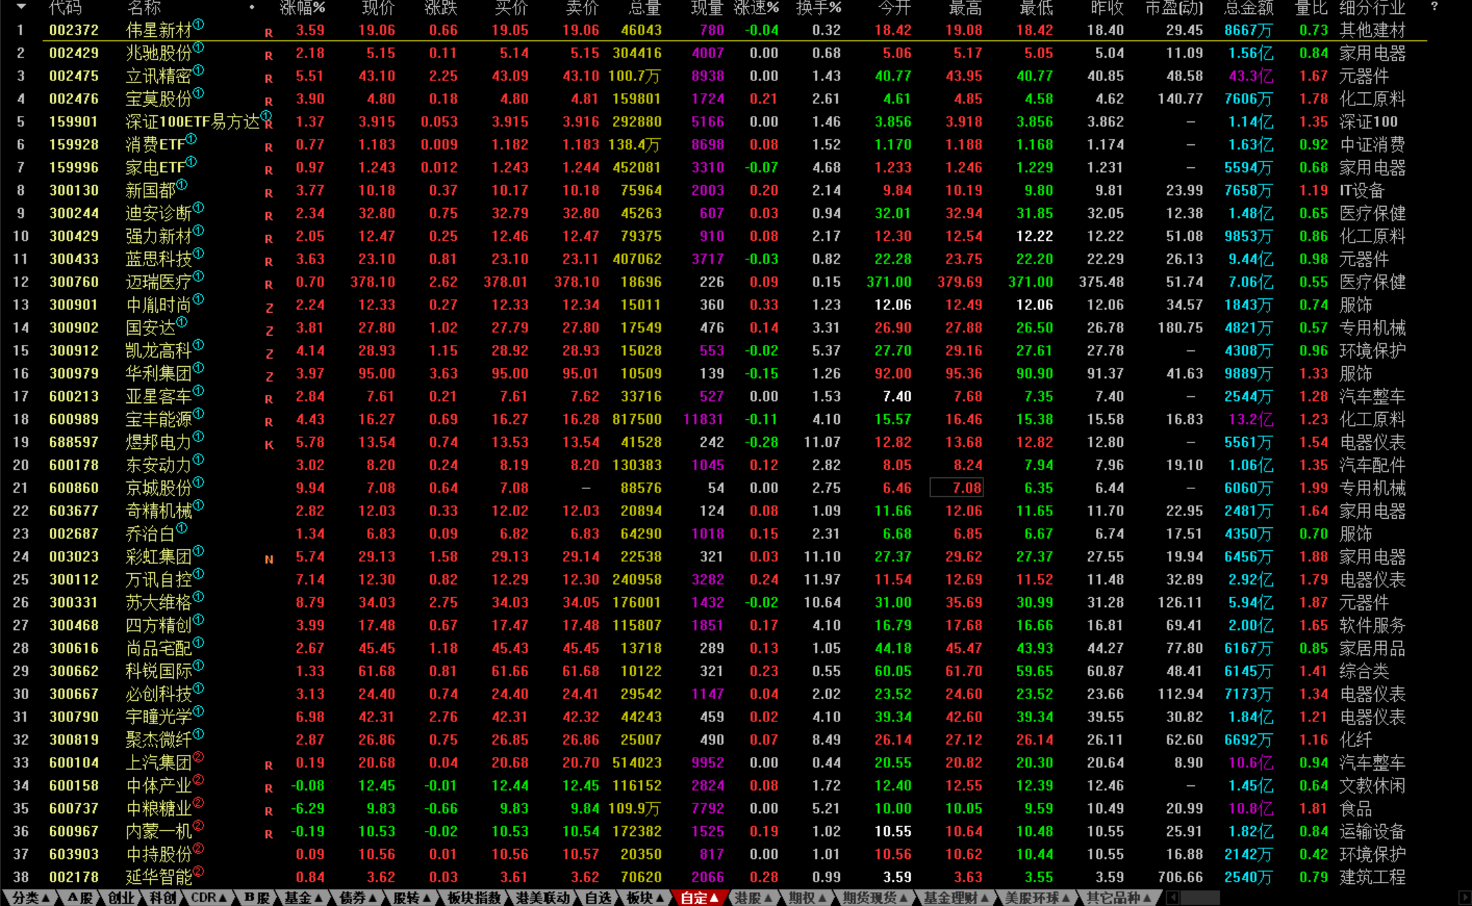Click the circled 1 marker beside 消费ETF
Viewport: 1472px width, 906px height.
(192, 139)
